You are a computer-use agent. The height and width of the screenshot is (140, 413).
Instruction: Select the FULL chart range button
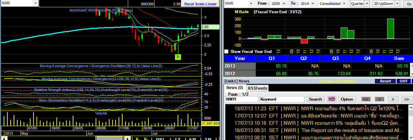(160, 139)
